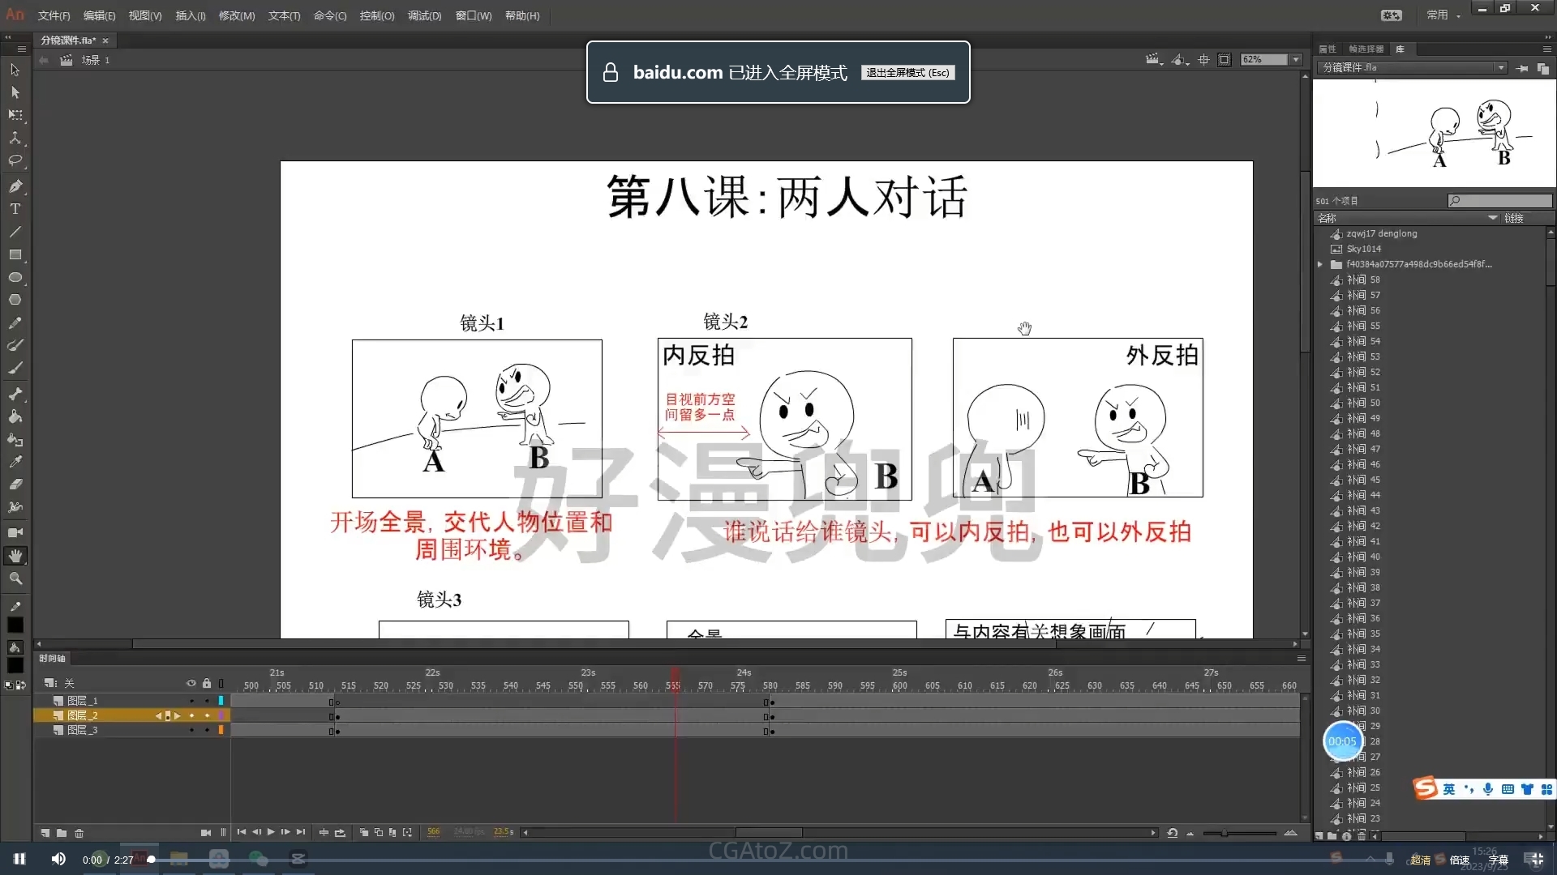
Task: Toggle lock dot for 图层_3
Action: 207,731
